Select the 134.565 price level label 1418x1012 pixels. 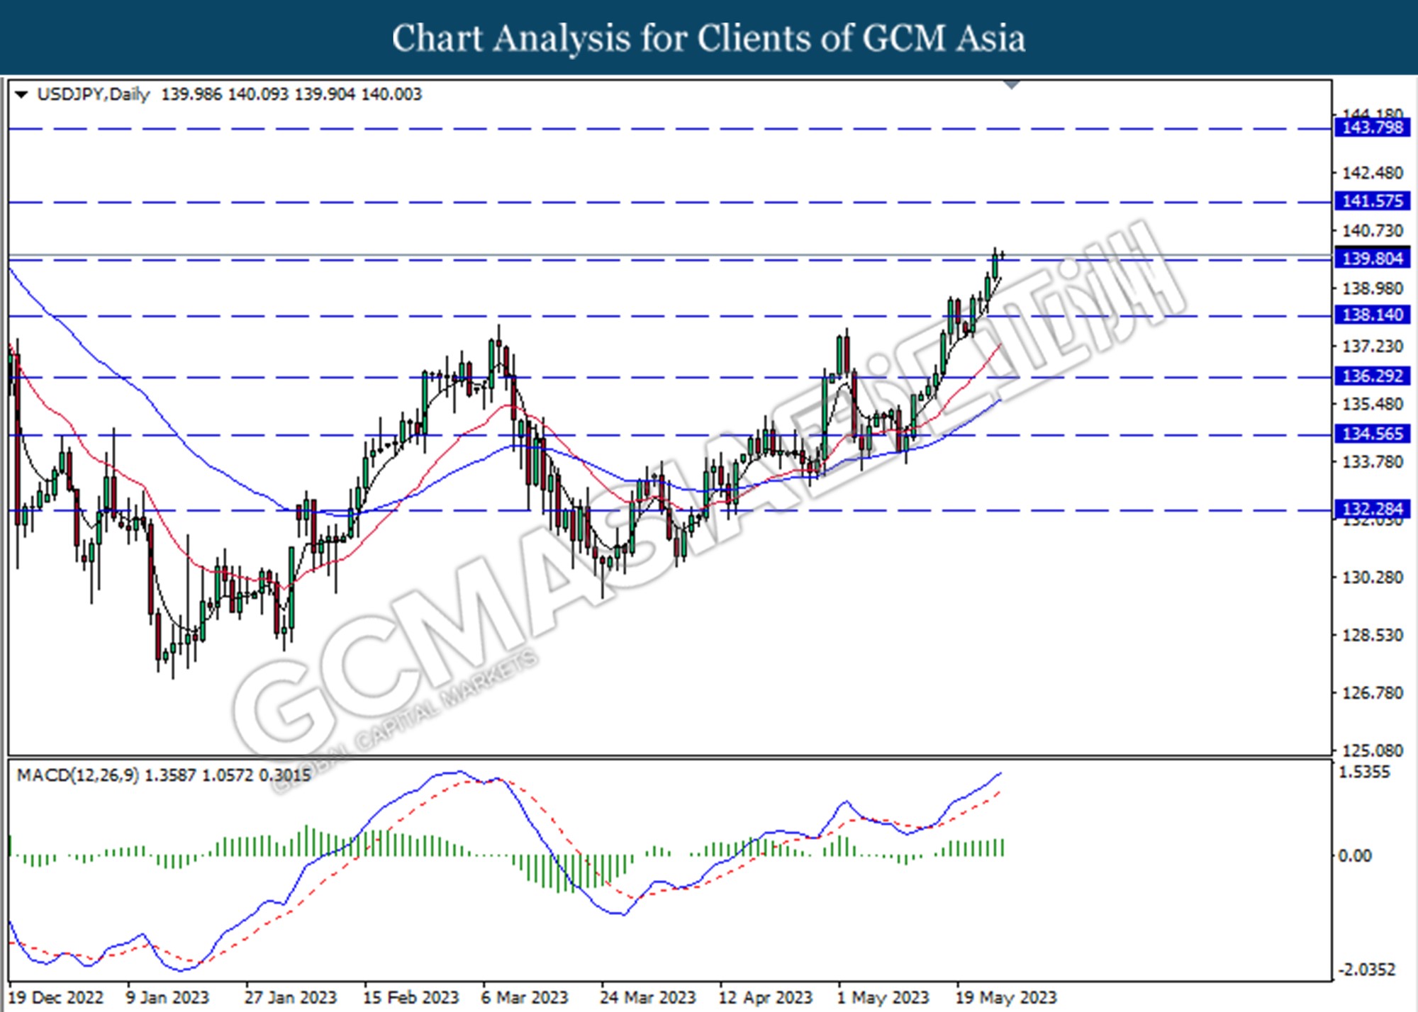[1373, 434]
